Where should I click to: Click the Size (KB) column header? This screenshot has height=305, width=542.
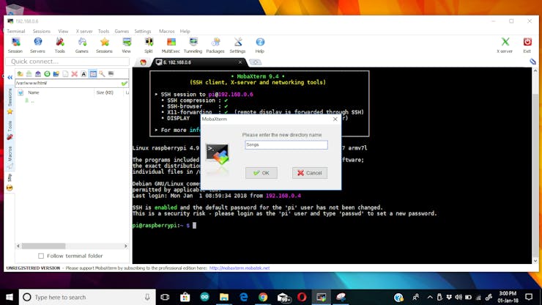tap(105, 92)
